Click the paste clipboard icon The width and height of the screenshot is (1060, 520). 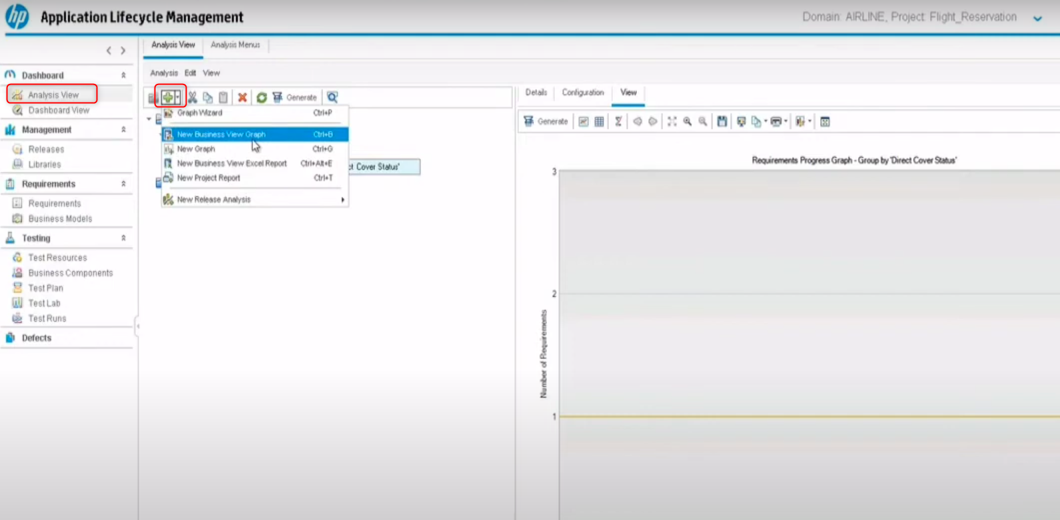tap(223, 97)
